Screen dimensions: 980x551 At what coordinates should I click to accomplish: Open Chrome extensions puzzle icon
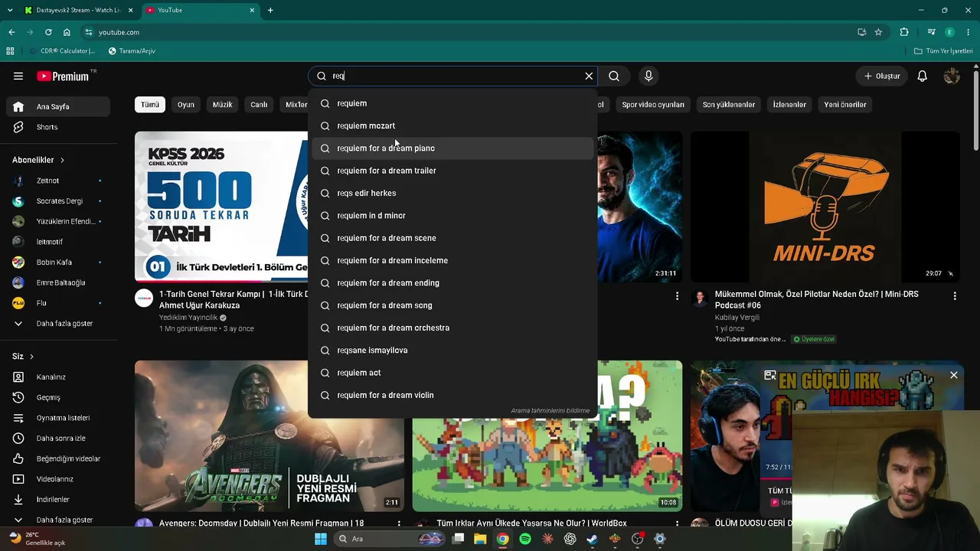pyautogui.click(x=904, y=32)
